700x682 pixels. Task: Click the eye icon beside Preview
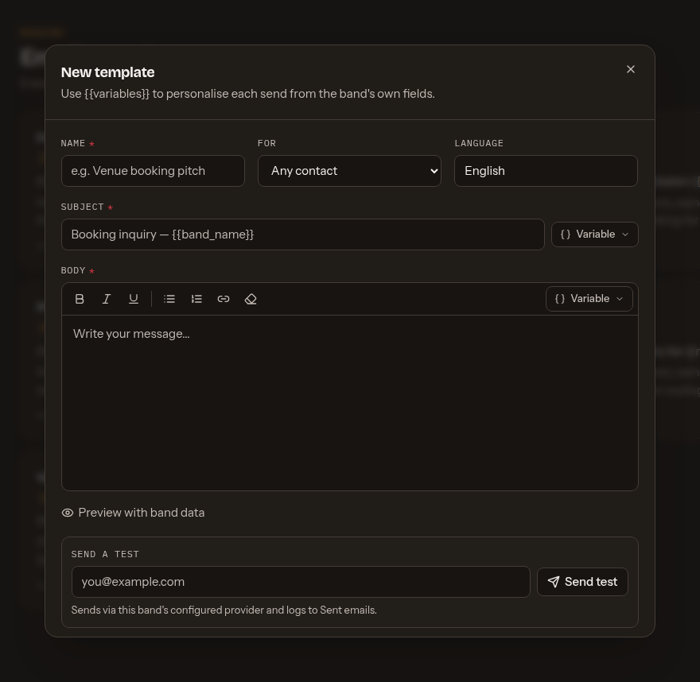(68, 513)
